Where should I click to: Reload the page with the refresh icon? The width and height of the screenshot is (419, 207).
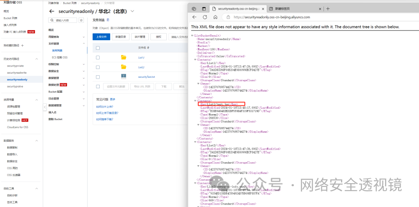(x=205, y=17)
